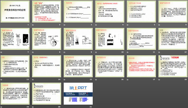Play animation star icon under slide 20
The image size is (188, 108).
click(x=33, y=107)
